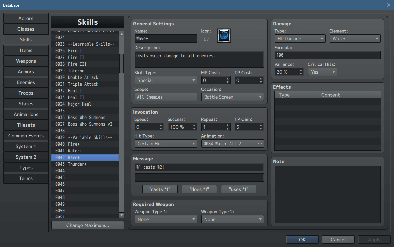Open the icon picker for Wave+ skill
The width and height of the screenshot is (394, 247).
coord(224,35)
